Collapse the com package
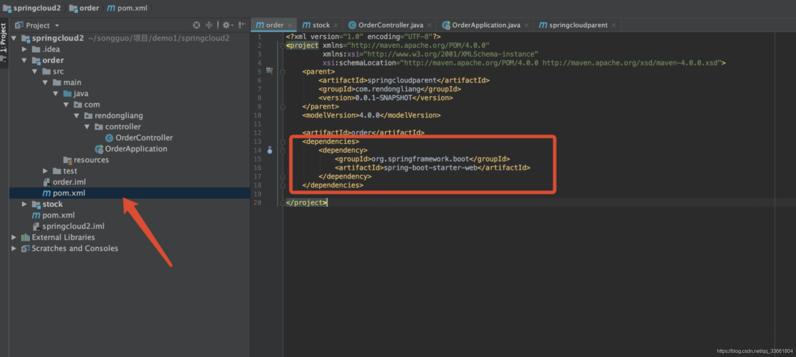This screenshot has width=796, height=357. click(x=66, y=105)
